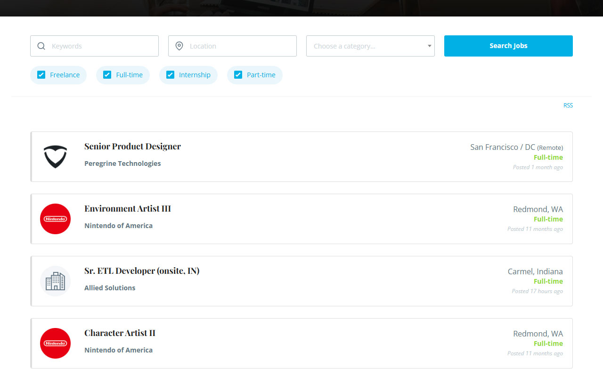Click the Allied Solutions building icon
The width and height of the screenshot is (603, 377).
pos(55,281)
